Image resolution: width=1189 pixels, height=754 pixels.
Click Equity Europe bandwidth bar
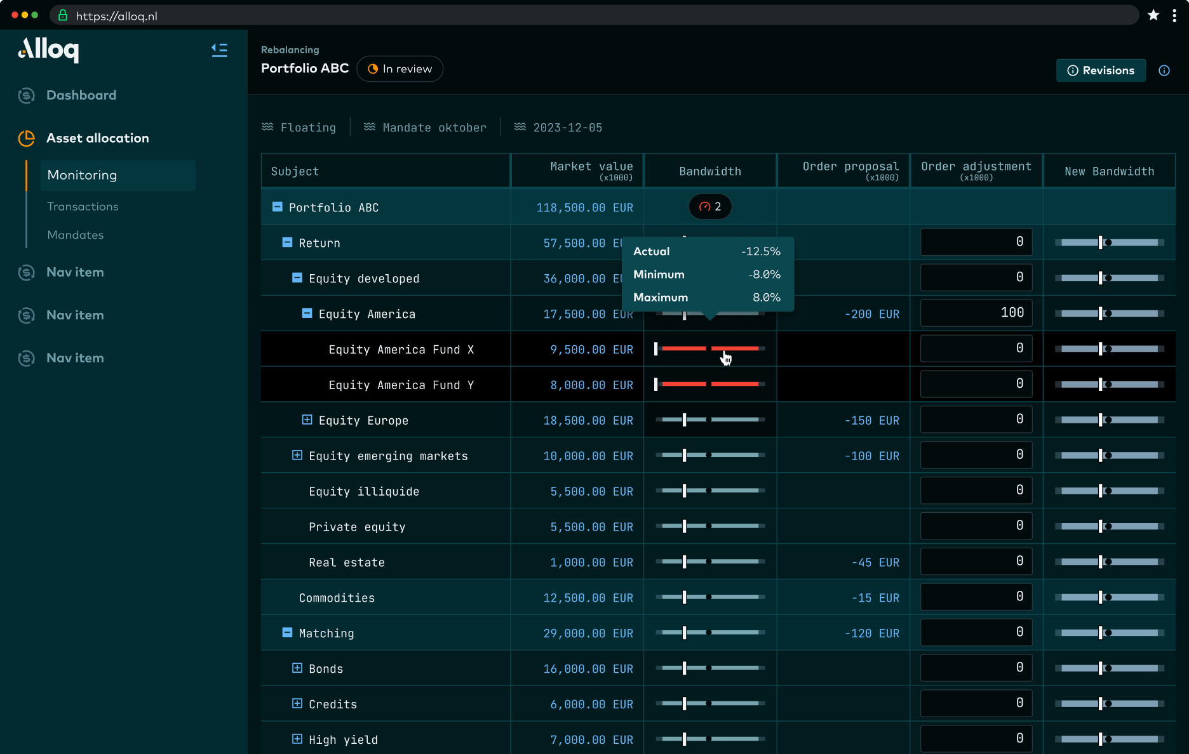[x=710, y=420]
